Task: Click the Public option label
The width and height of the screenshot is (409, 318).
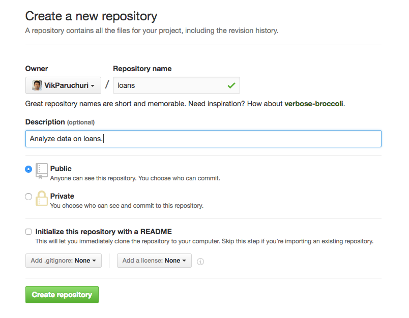Action: pos(61,169)
